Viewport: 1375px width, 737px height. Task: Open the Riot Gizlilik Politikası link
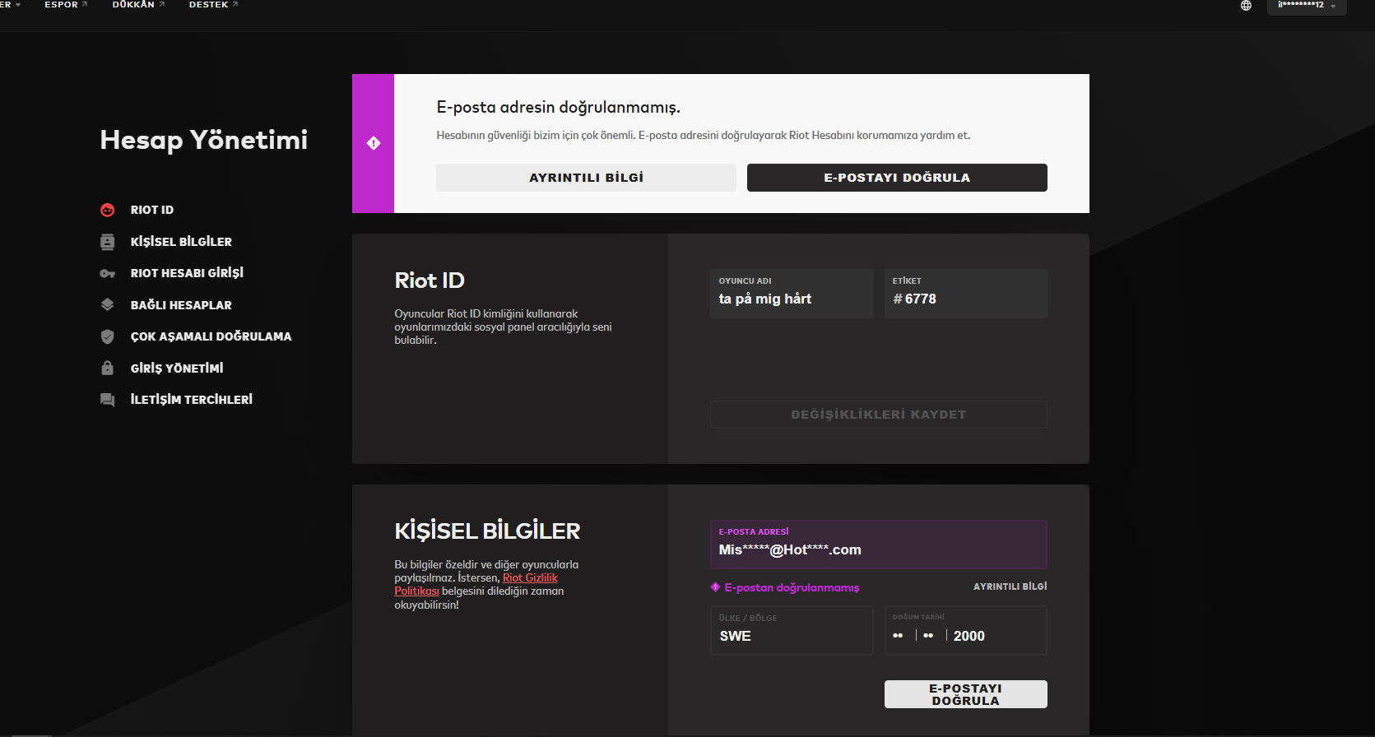click(476, 585)
